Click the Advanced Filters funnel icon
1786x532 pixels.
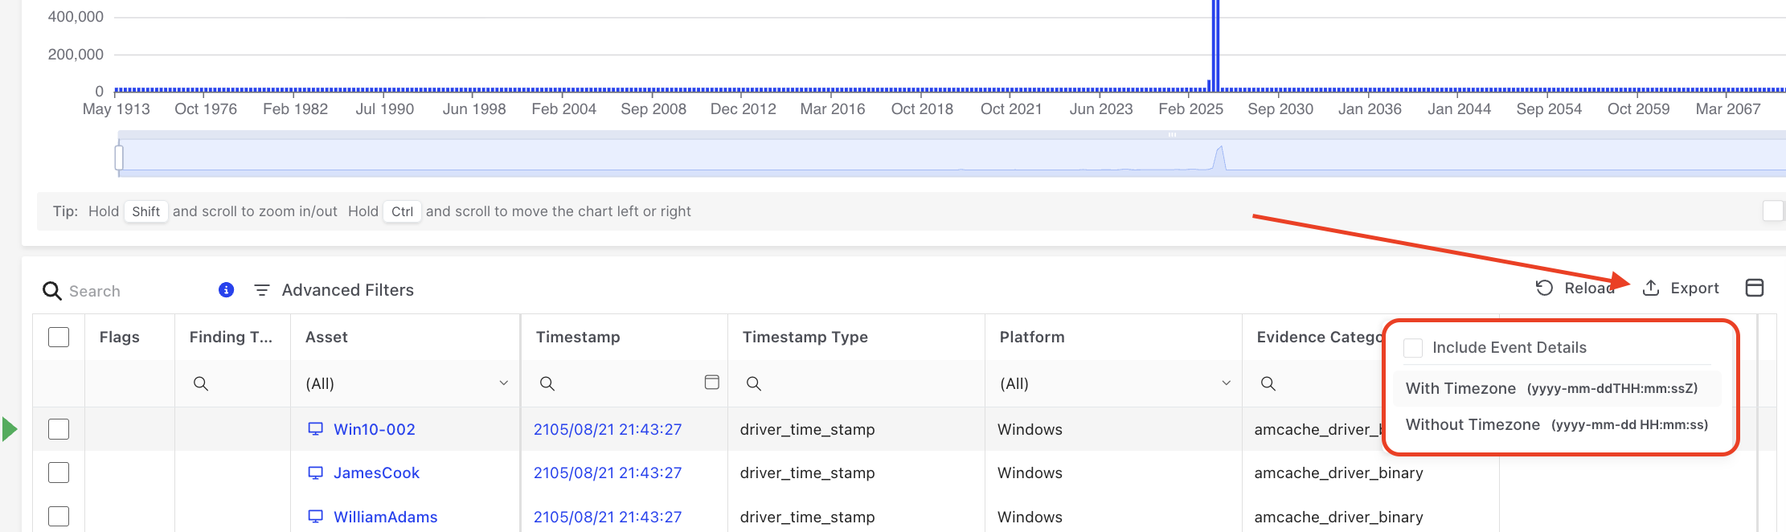262,290
